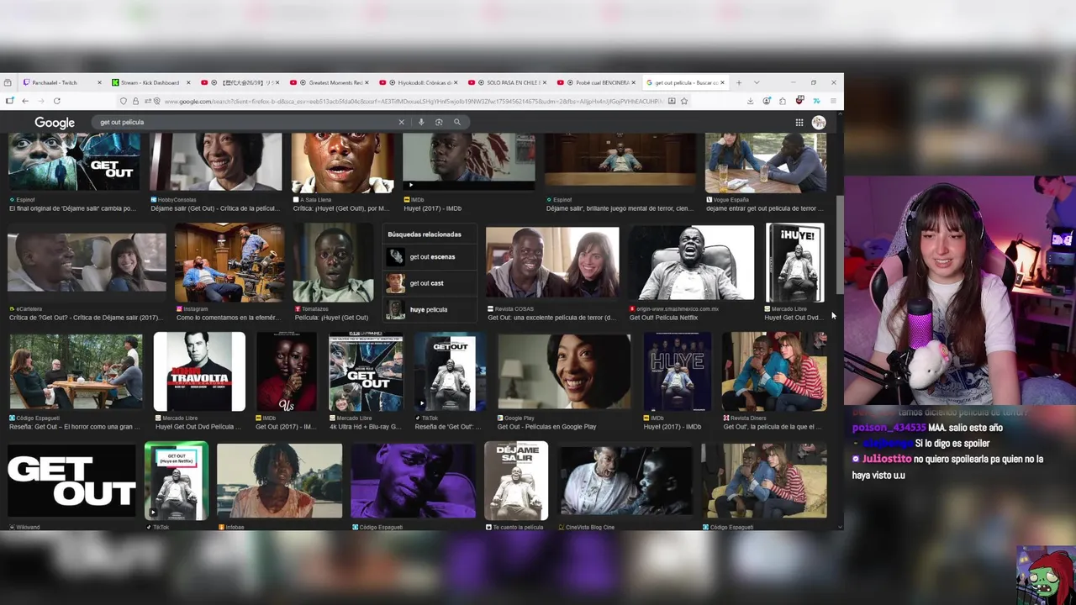Image resolution: width=1076 pixels, height=605 pixels.
Task: Switch to the Probé cual BENCINERA tab
Action: point(597,82)
